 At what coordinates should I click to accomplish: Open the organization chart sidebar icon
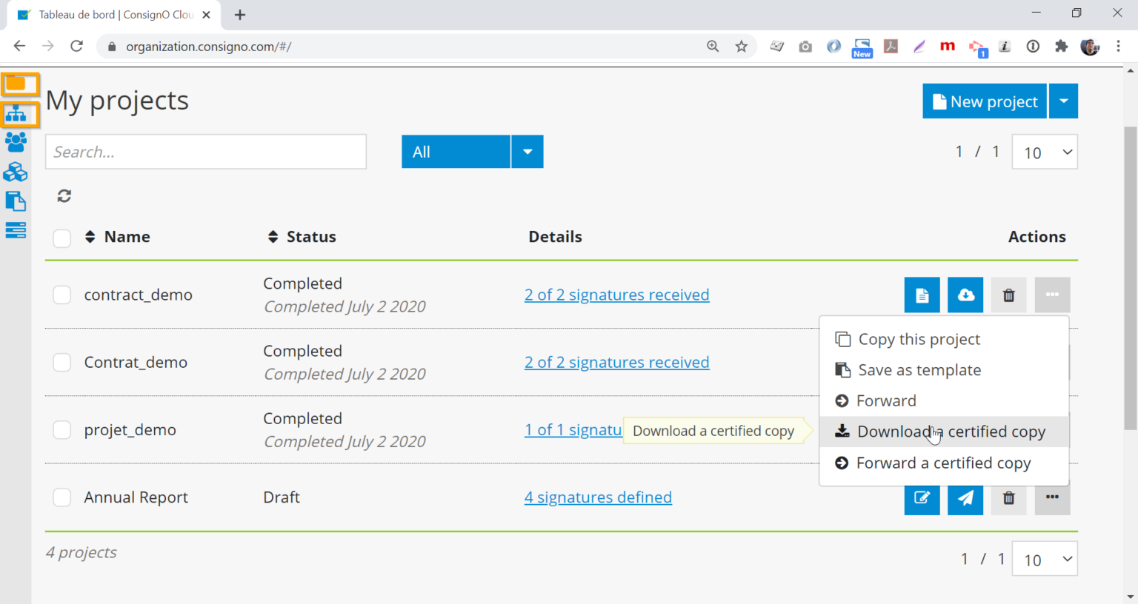(16, 115)
